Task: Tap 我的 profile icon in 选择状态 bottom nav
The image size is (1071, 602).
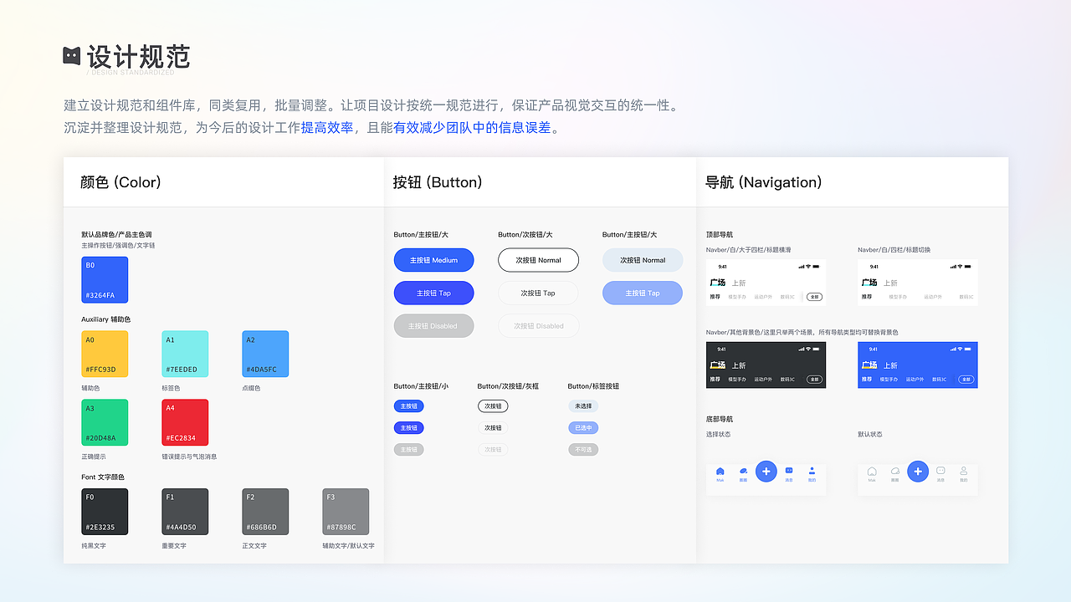Action: [x=812, y=472]
